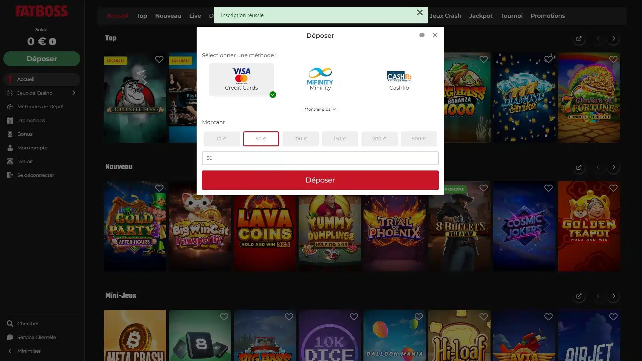Dismiss the Inscription réussie notification
642x361 pixels.
[x=420, y=12]
